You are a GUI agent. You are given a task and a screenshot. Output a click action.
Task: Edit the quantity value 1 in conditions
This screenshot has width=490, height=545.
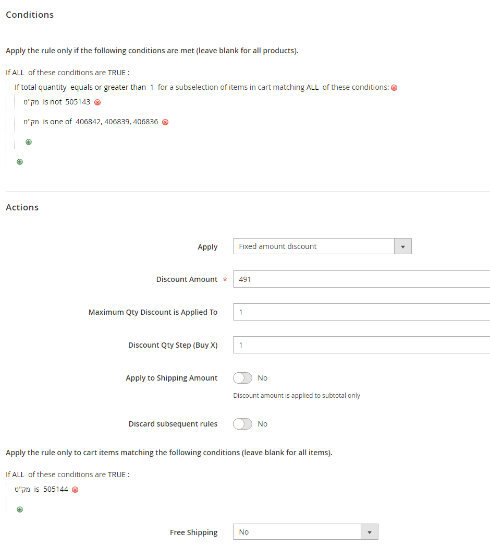(152, 87)
